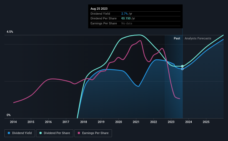228x141 pixels.
Task: Click the 2025 year axis label
Action: pyautogui.click(x=206, y=122)
